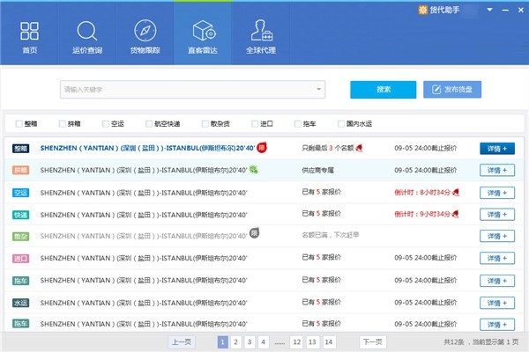Screen dimensions: 529x352
Task: Click the grey 限 badge on 散杂 row
Action: [255, 232]
